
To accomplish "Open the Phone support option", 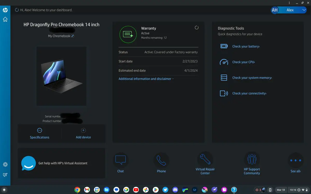I will click(161, 163).
